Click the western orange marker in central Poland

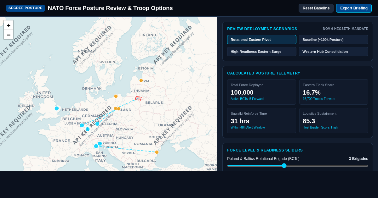coord(116,108)
